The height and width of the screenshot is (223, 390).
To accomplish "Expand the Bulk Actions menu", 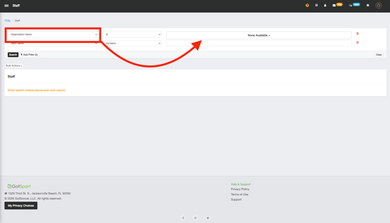I will point(14,66).
